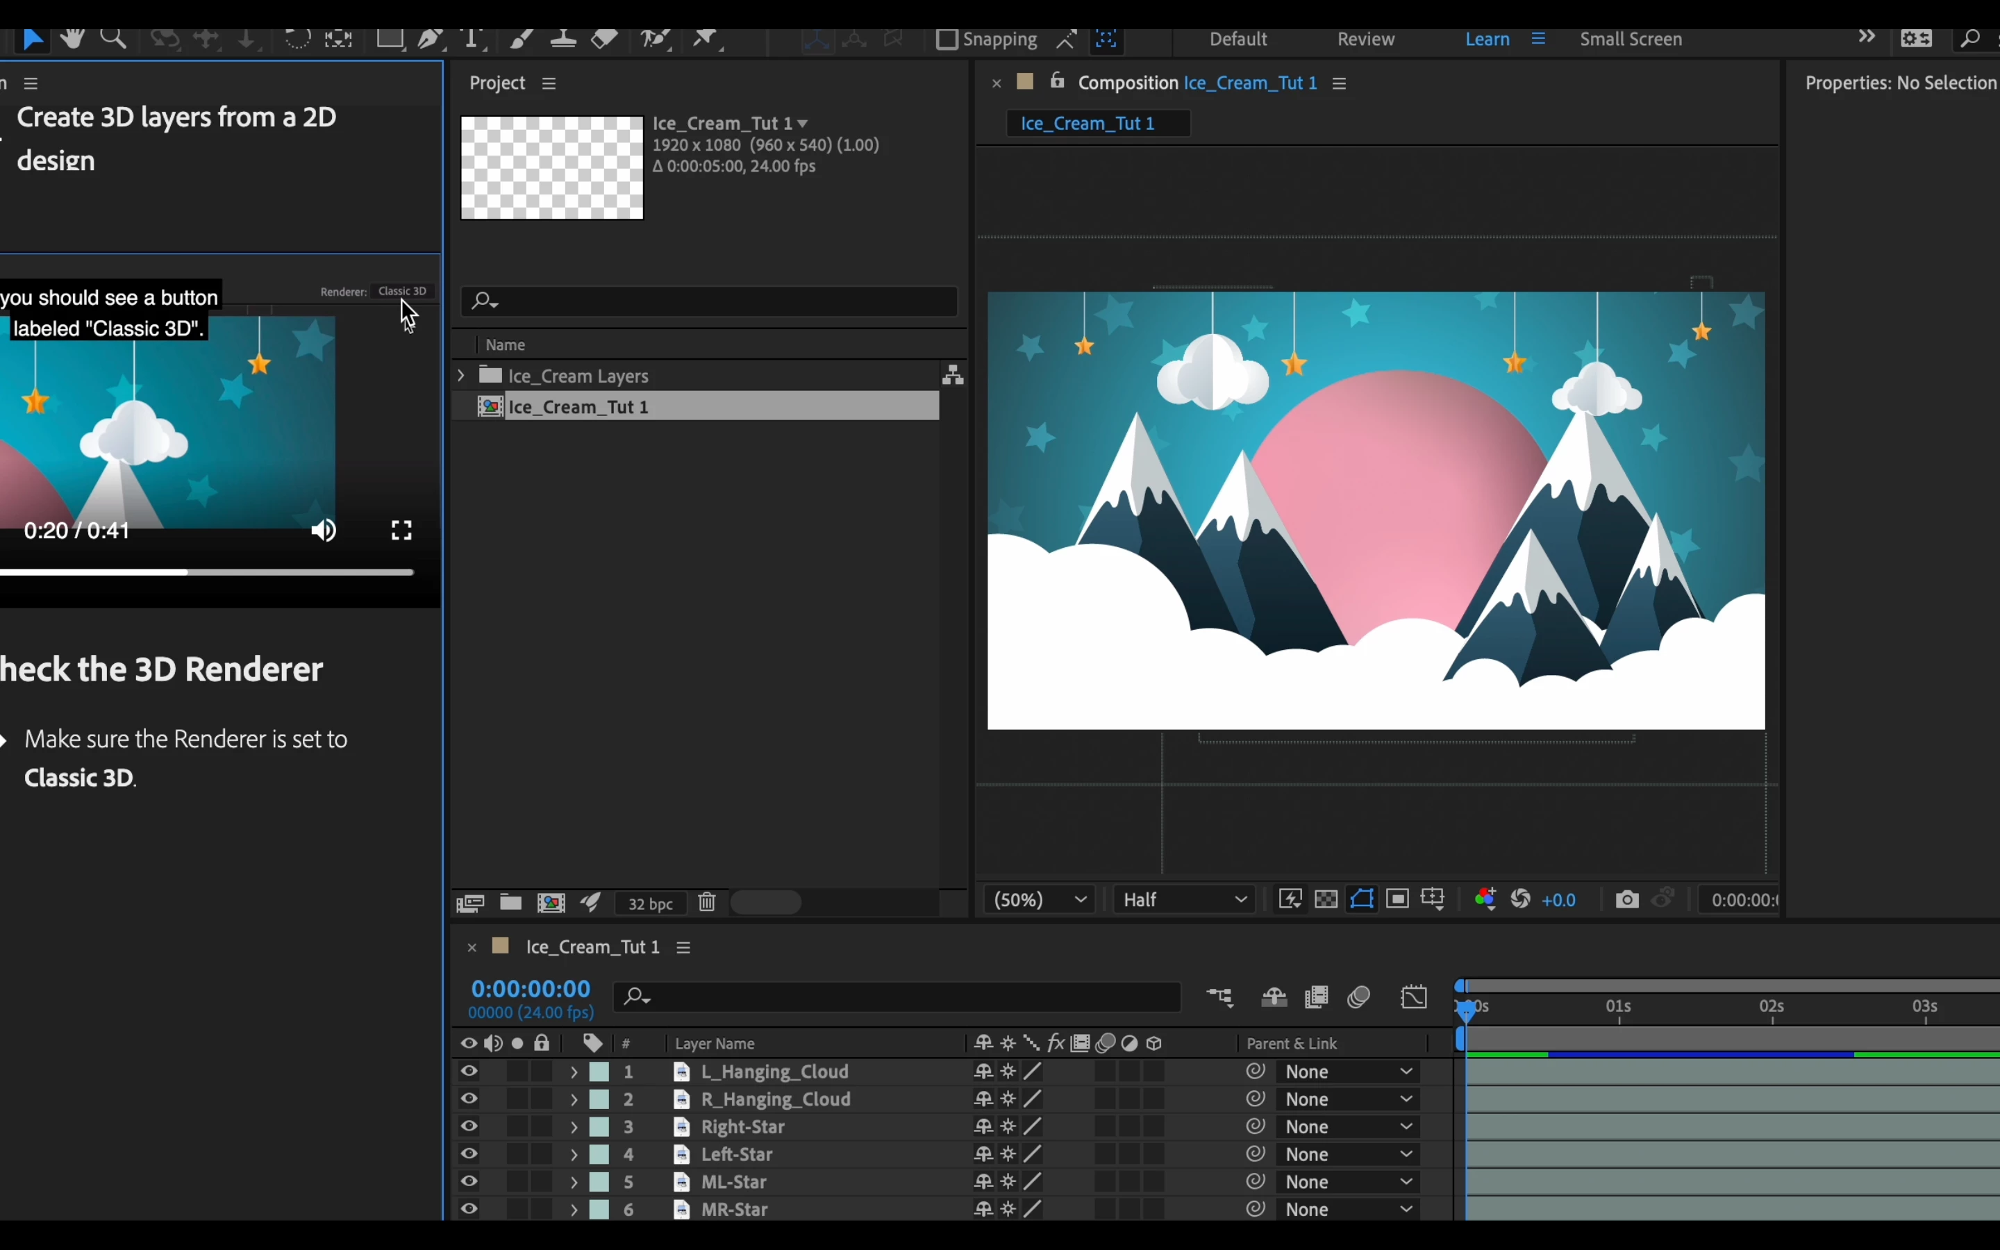Create a new folder in Project panel
This screenshot has width=2000, height=1250.
(x=510, y=903)
